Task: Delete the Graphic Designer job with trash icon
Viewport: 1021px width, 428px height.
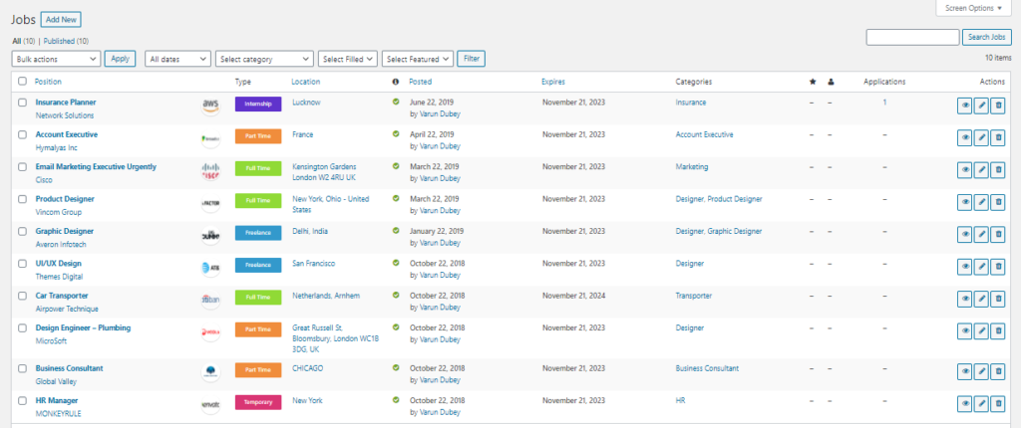Action: [x=997, y=234]
